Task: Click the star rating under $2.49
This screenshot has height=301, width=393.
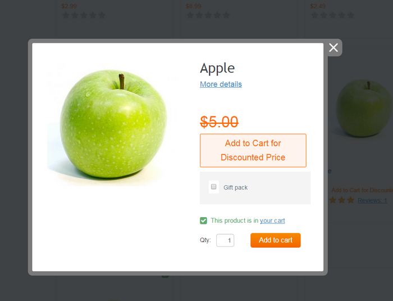Action: pyautogui.click(x=332, y=15)
